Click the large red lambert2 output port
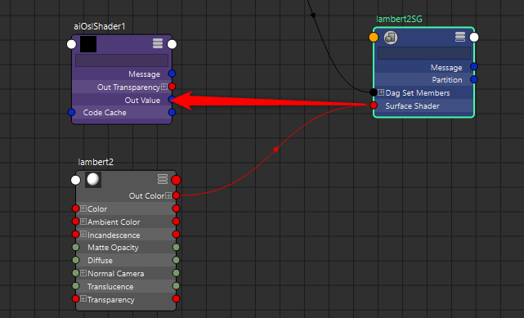Image resolution: width=524 pixels, height=318 pixels. click(x=176, y=180)
